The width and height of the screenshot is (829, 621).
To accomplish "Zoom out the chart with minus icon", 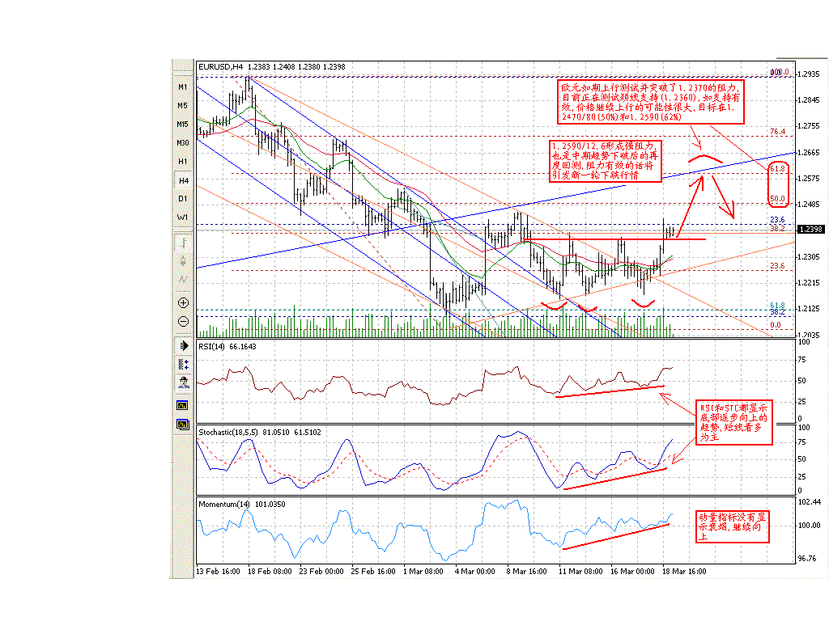I will point(184,321).
